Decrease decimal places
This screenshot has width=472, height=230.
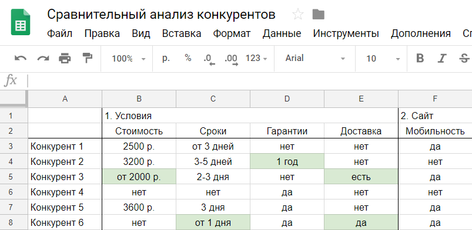(x=209, y=59)
